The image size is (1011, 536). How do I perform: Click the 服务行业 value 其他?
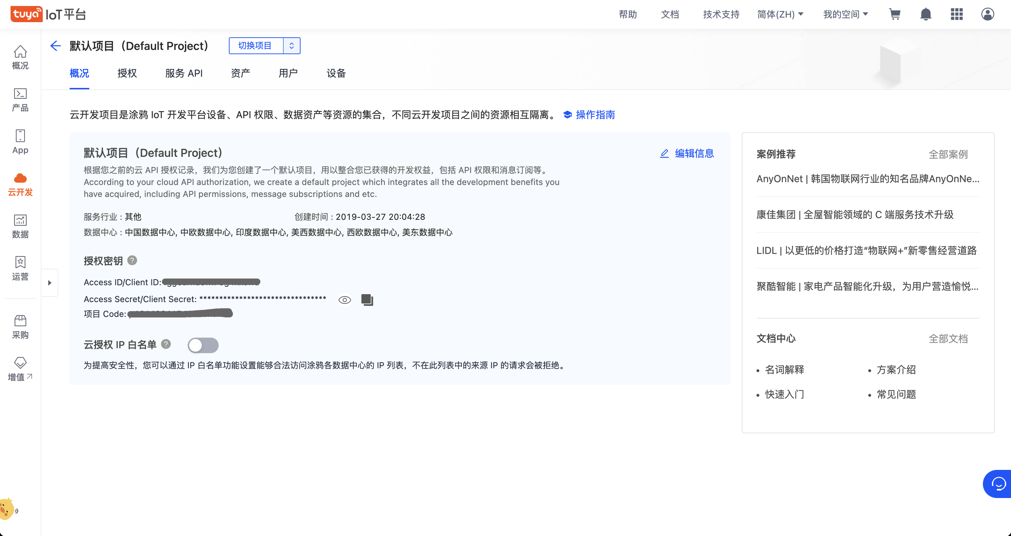[133, 217]
